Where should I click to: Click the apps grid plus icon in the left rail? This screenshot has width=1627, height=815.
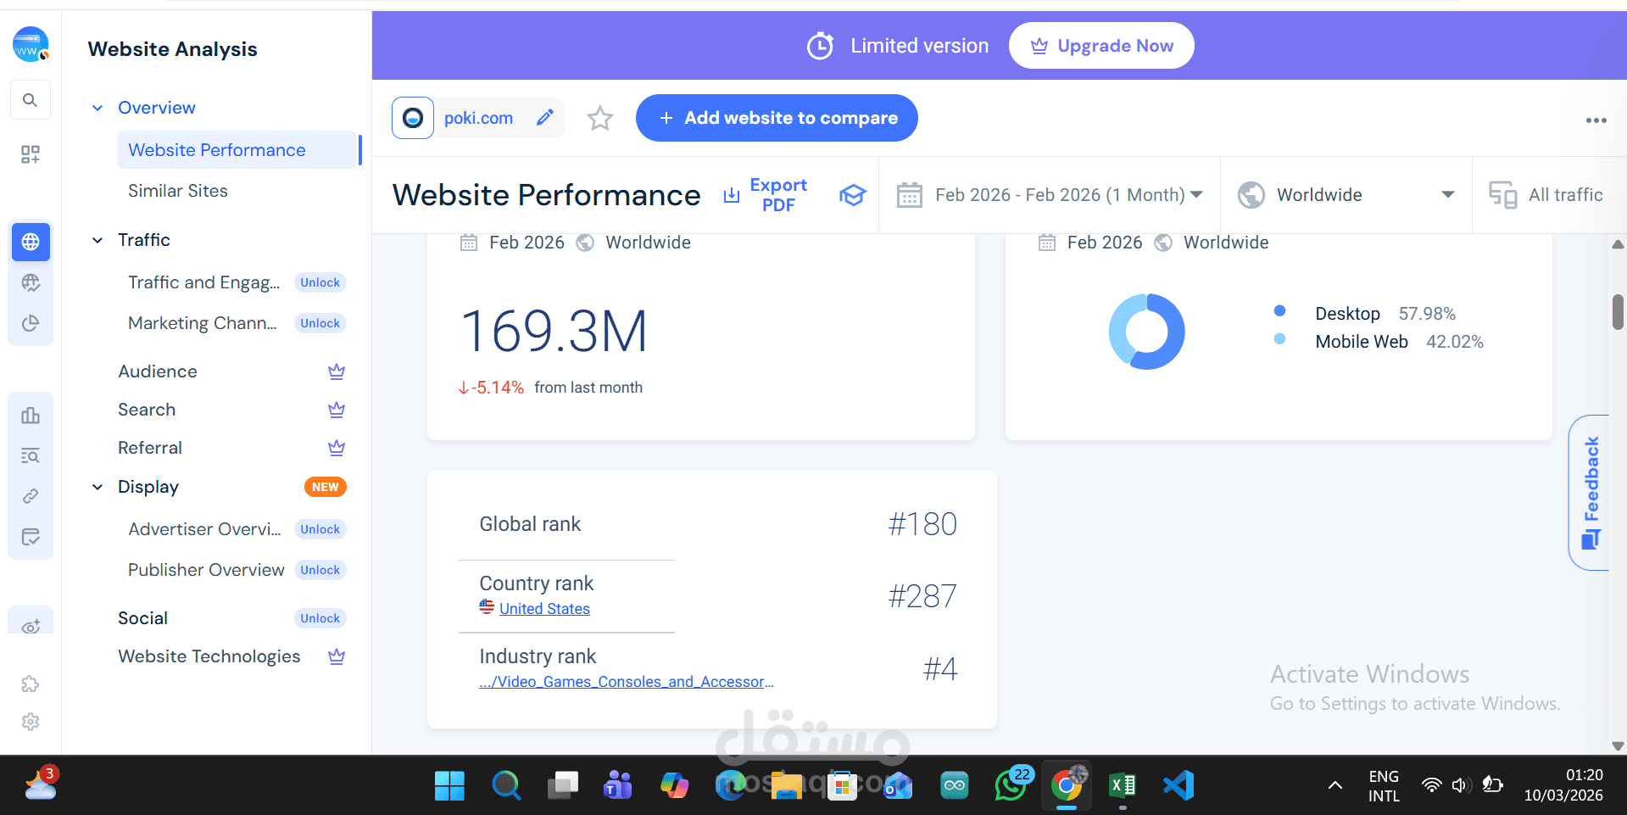coord(31,154)
